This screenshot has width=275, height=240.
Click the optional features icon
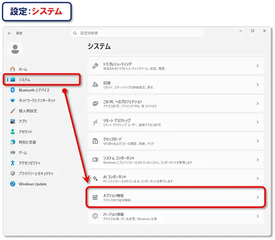(x=95, y=197)
